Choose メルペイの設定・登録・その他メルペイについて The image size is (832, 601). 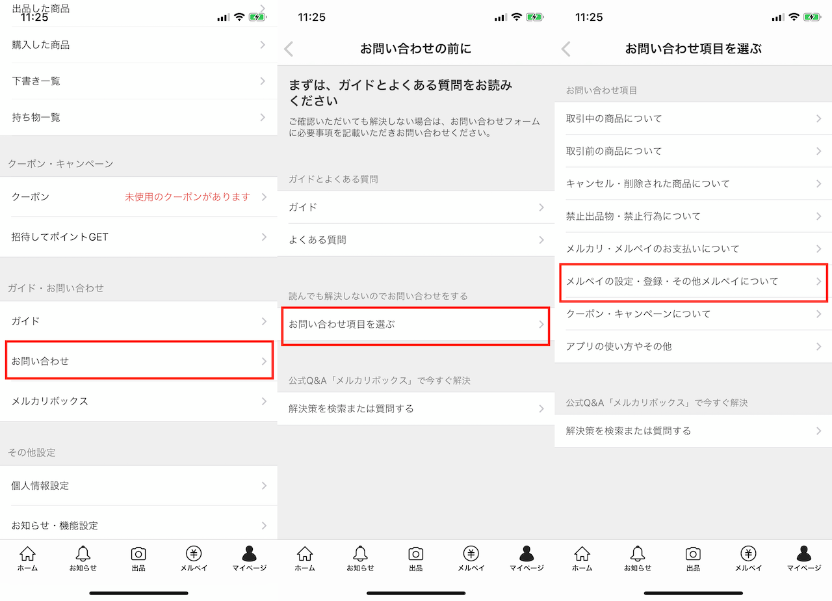coord(693,282)
